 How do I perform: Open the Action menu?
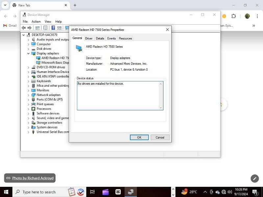[x=36, y=21]
